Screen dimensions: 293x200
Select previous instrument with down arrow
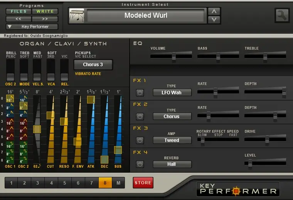(214, 20)
